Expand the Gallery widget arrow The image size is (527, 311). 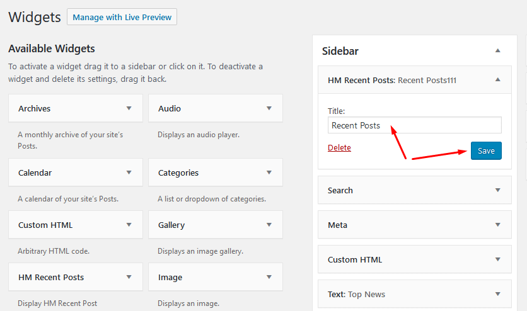tap(269, 225)
